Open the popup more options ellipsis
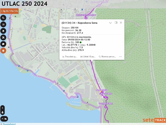Screen dimensions: 166x125 coord(120,57)
